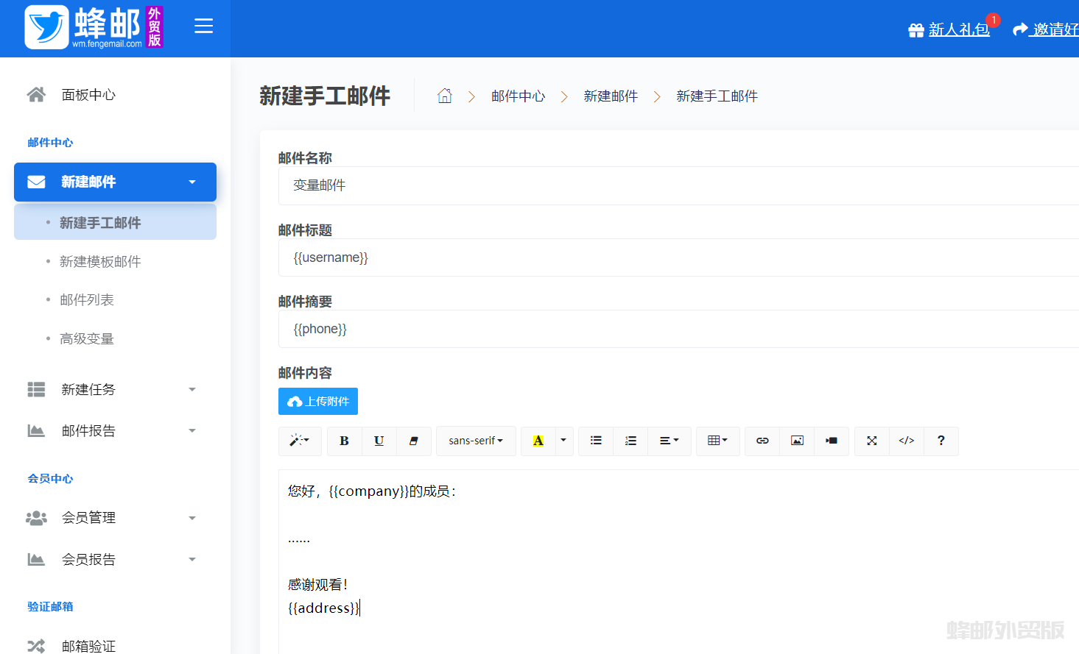This screenshot has width=1079, height=654.
Task: Click the eraser remove-format icon
Action: [x=413, y=441]
